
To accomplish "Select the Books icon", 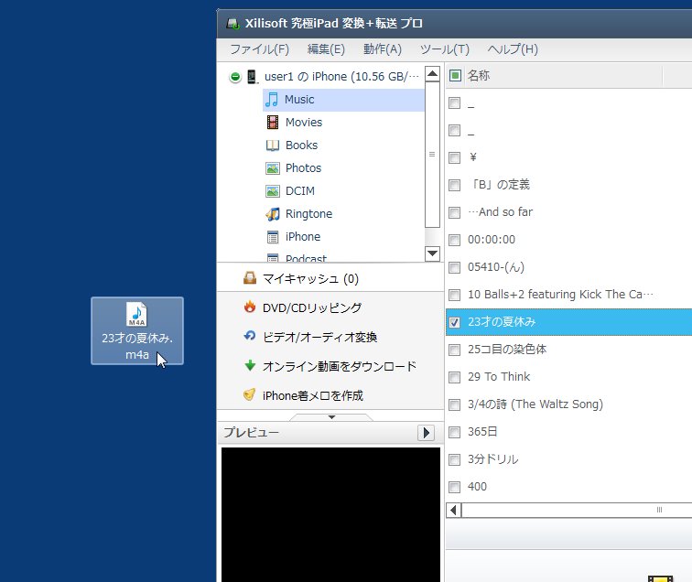I will pos(273,145).
